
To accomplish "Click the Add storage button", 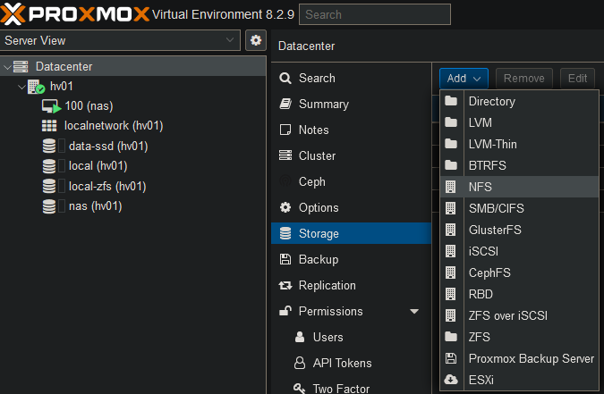I will point(464,78).
